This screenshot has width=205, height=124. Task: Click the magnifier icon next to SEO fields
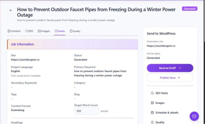[x=152, y=93]
